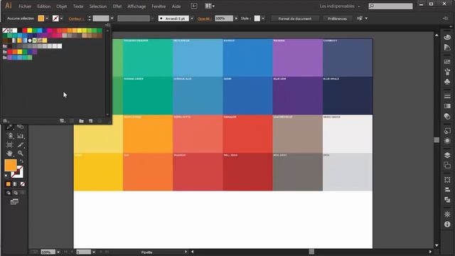Open the Stroke panel icon
The image size is (455, 256).
pyautogui.click(x=447, y=96)
